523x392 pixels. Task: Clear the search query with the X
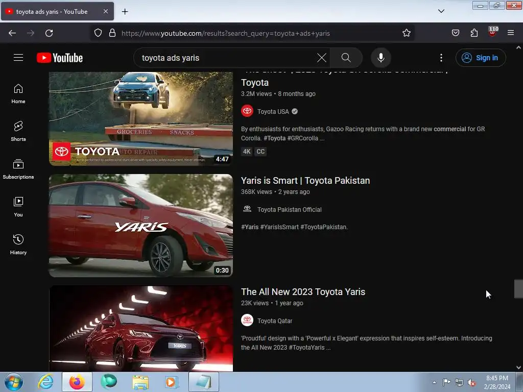coord(322,58)
